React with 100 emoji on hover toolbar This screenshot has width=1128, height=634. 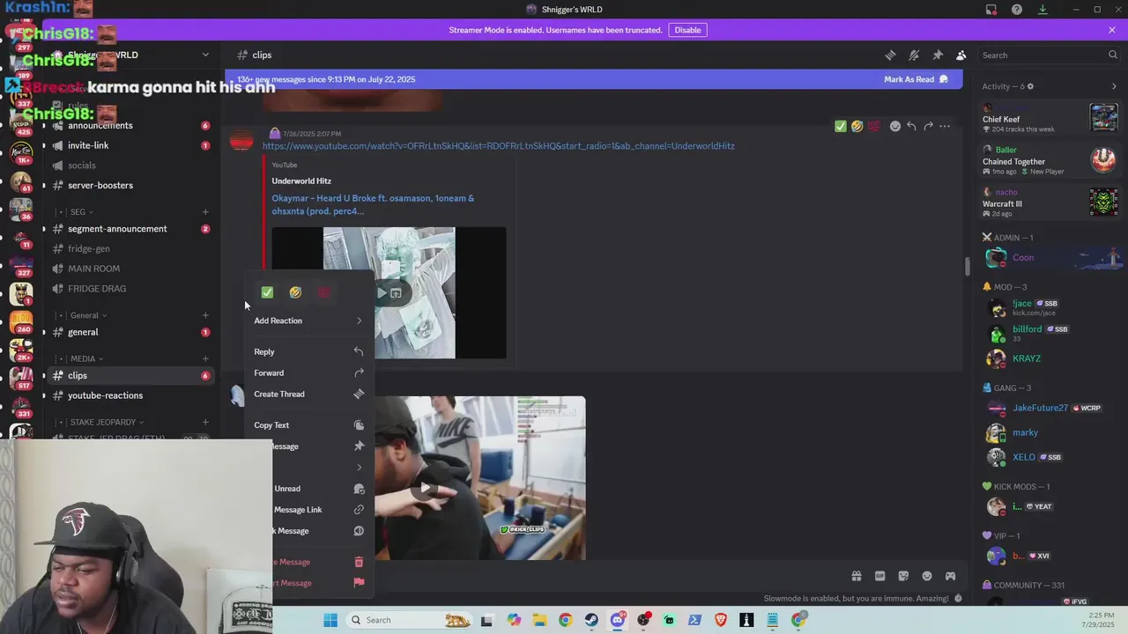873,126
